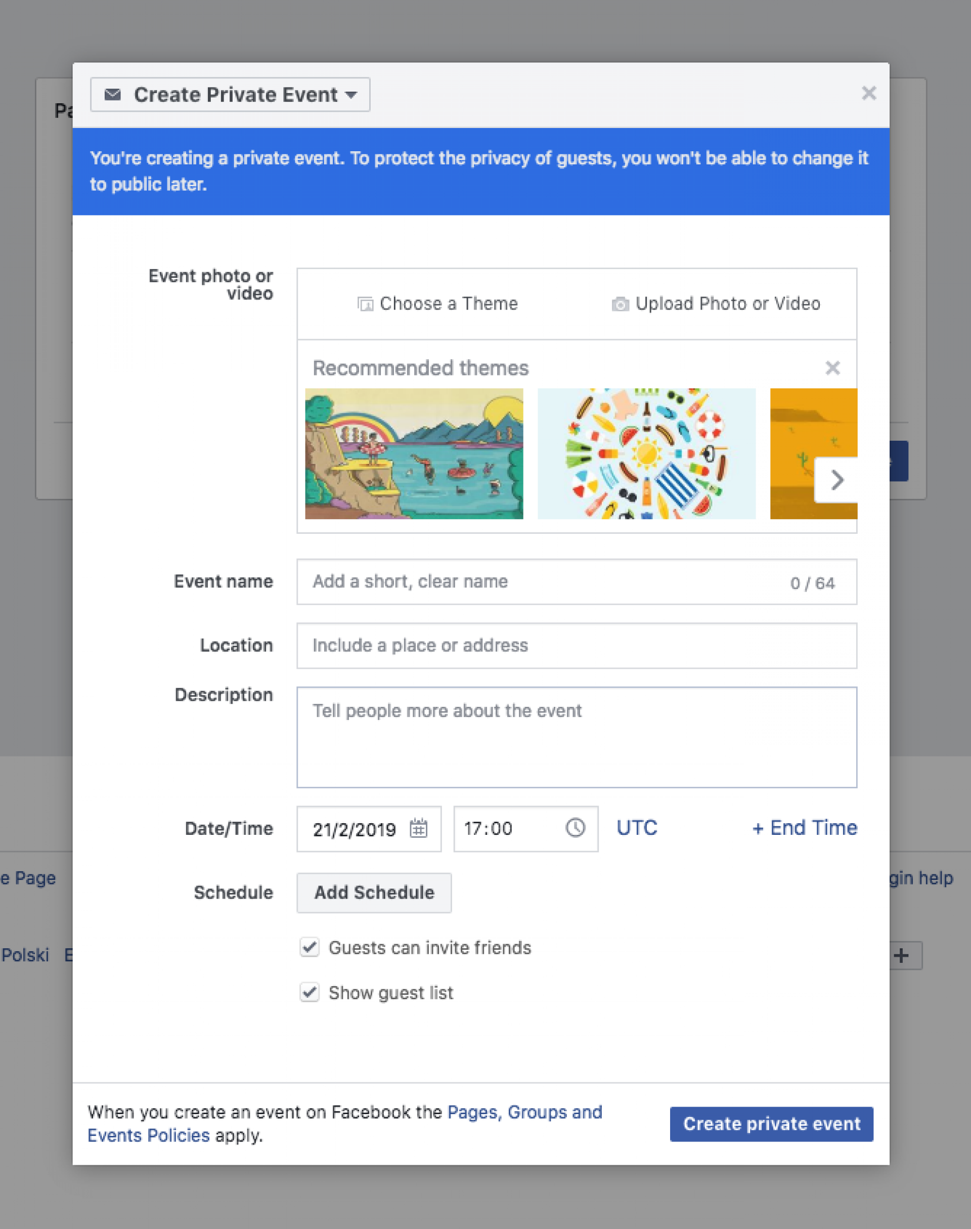Image resolution: width=971 pixels, height=1229 pixels.
Task: Click the Upload Photo or Video camera icon
Action: click(620, 304)
